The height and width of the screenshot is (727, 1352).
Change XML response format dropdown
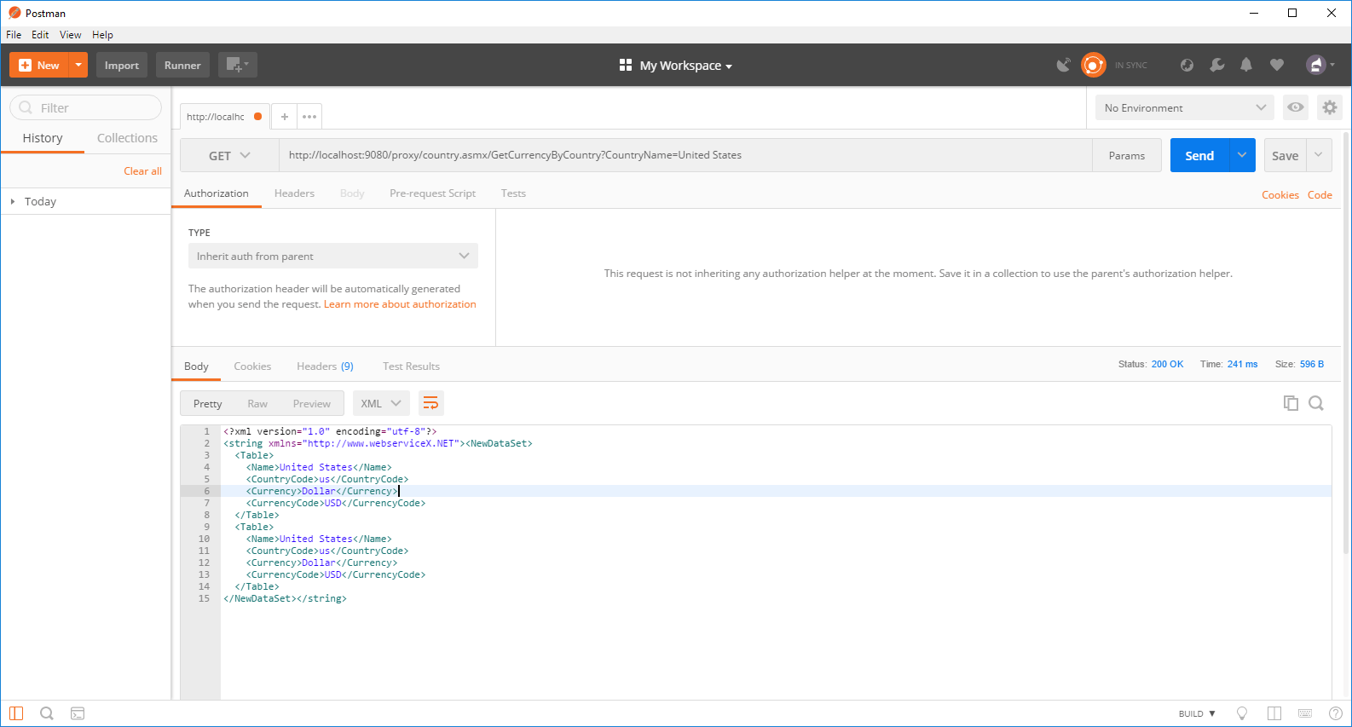pyautogui.click(x=381, y=403)
